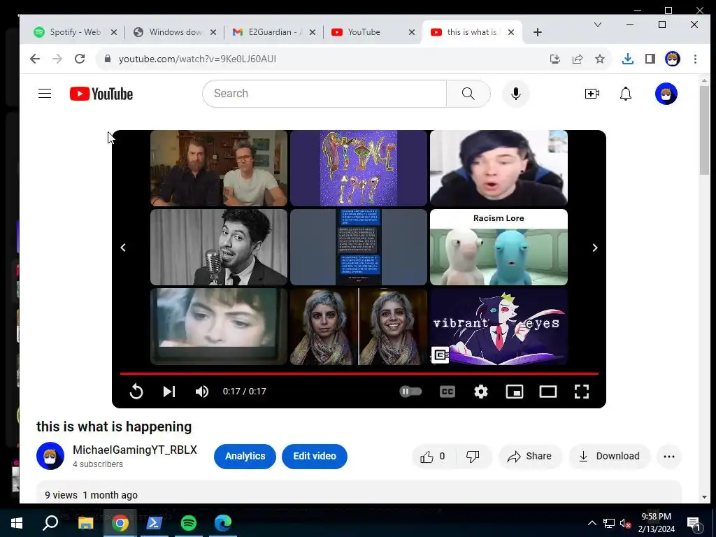Enable theater mode
This screenshot has width=716, height=537.
548,392
